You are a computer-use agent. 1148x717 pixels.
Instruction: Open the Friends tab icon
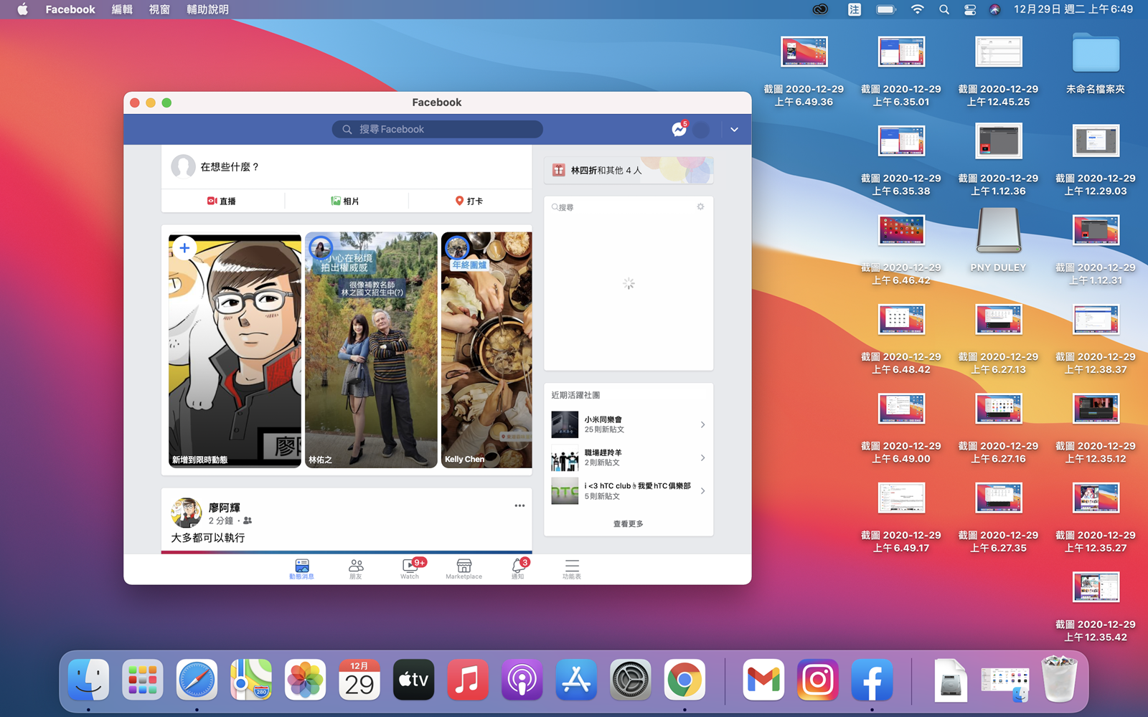[x=356, y=568]
